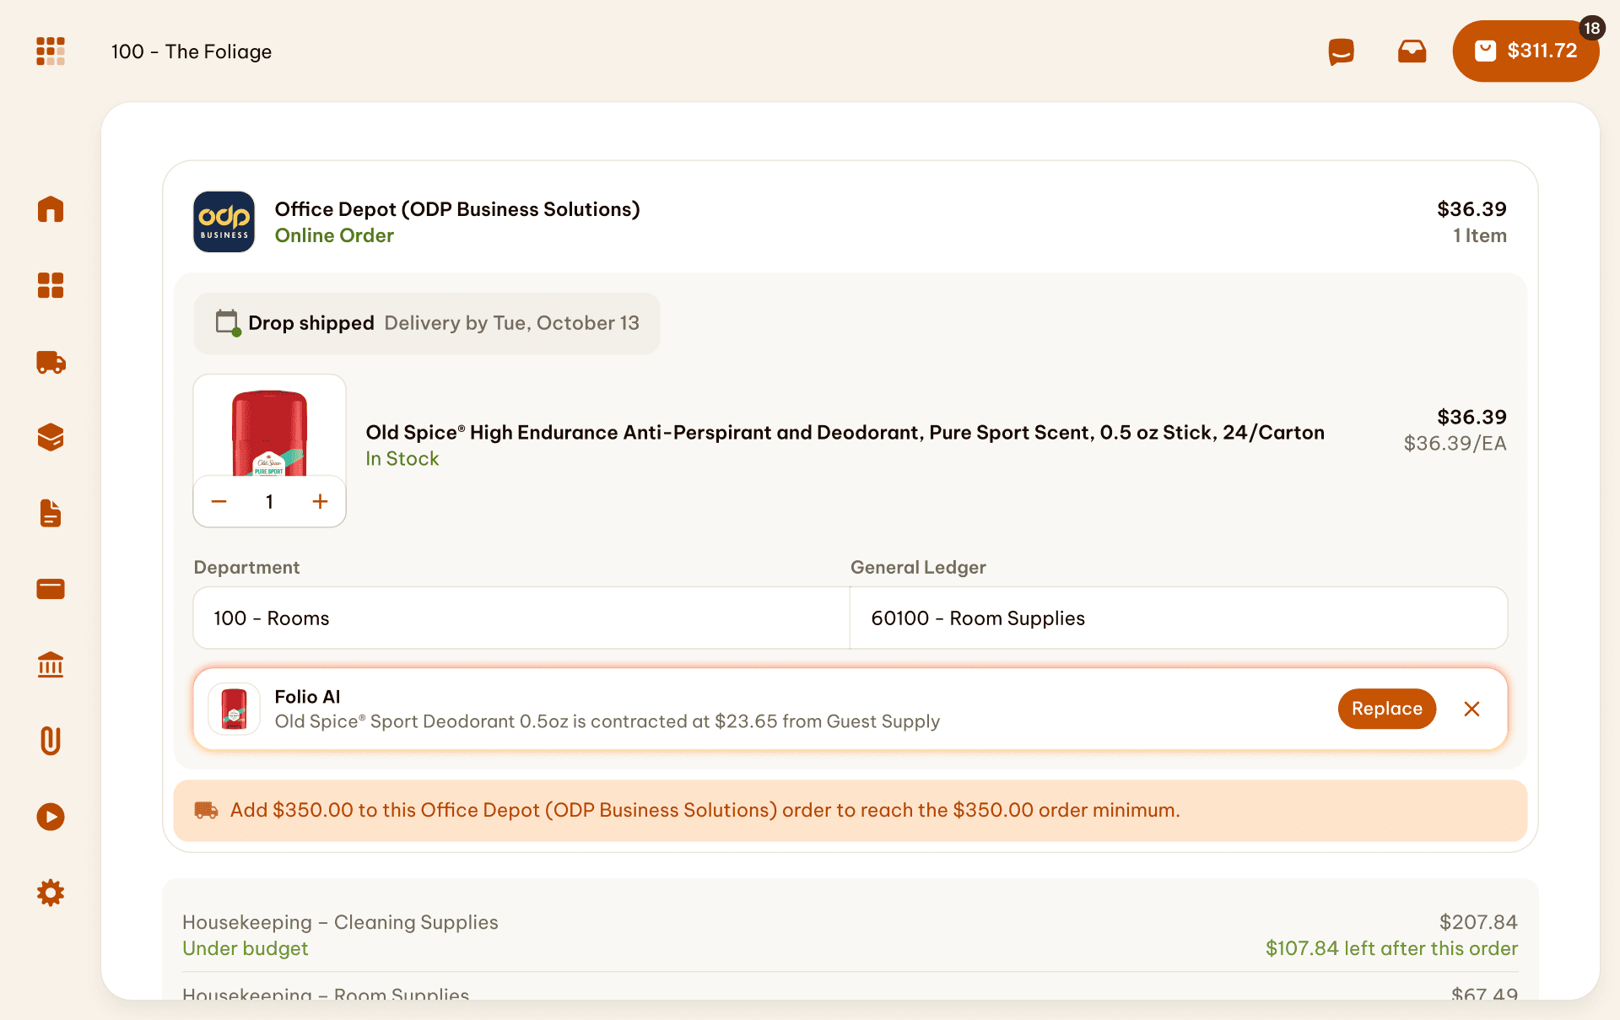Open the inbox tray icon

click(1412, 51)
